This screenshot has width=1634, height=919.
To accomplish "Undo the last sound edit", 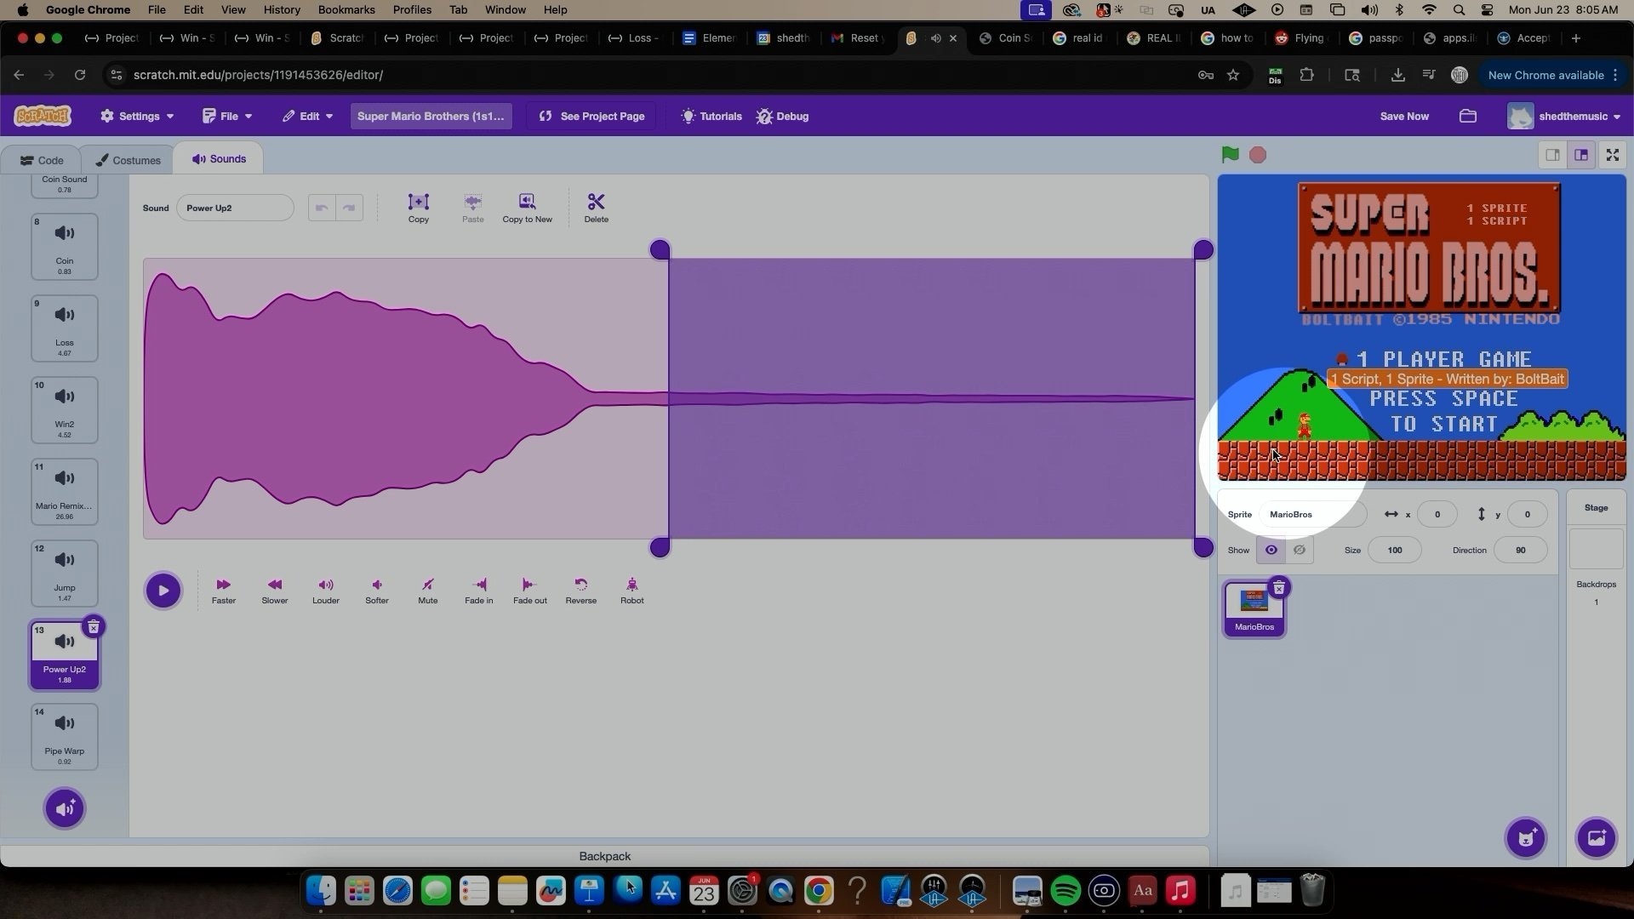I will pyautogui.click(x=322, y=208).
